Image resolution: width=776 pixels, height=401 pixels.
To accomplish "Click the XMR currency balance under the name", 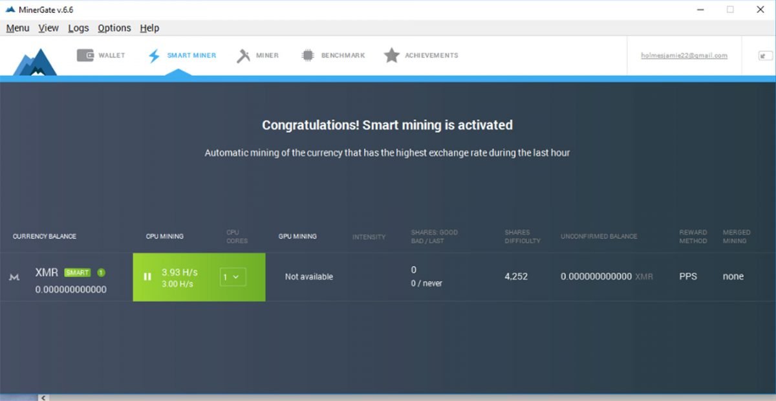I will tap(71, 290).
